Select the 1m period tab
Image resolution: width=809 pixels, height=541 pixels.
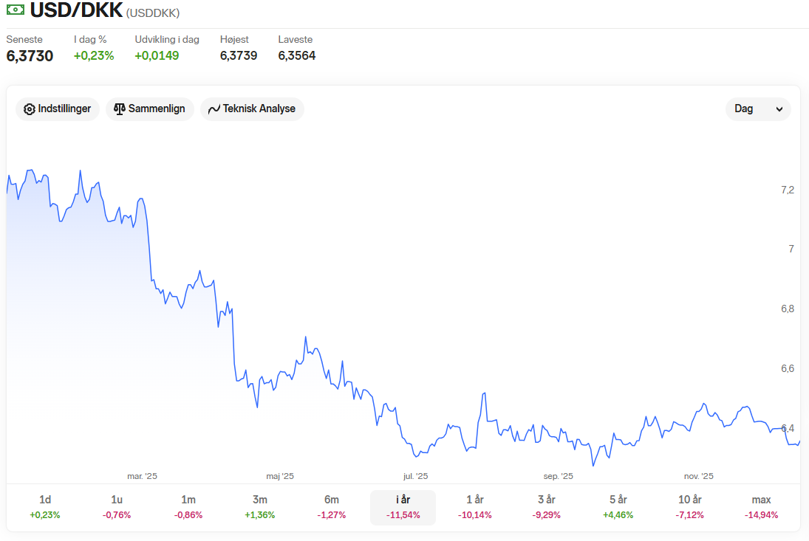click(x=188, y=507)
